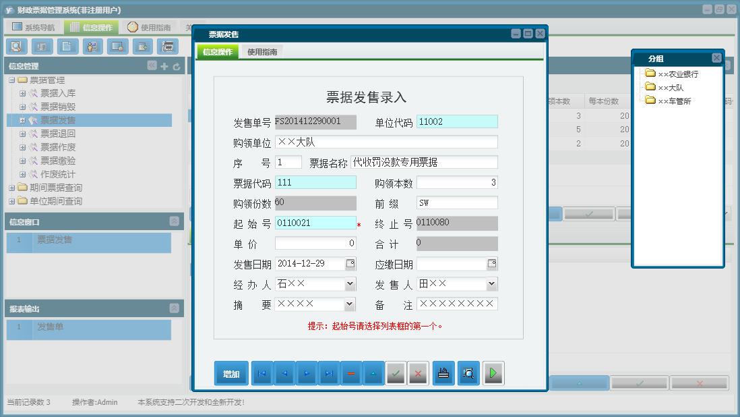Open print preview with magnifier icon

[468, 374]
